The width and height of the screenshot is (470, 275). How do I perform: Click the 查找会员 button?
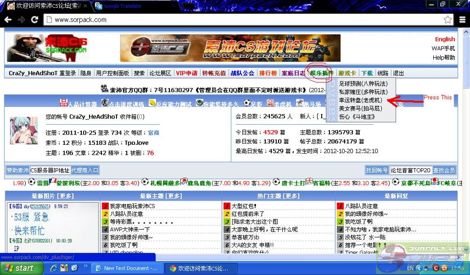click(x=444, y=170)
